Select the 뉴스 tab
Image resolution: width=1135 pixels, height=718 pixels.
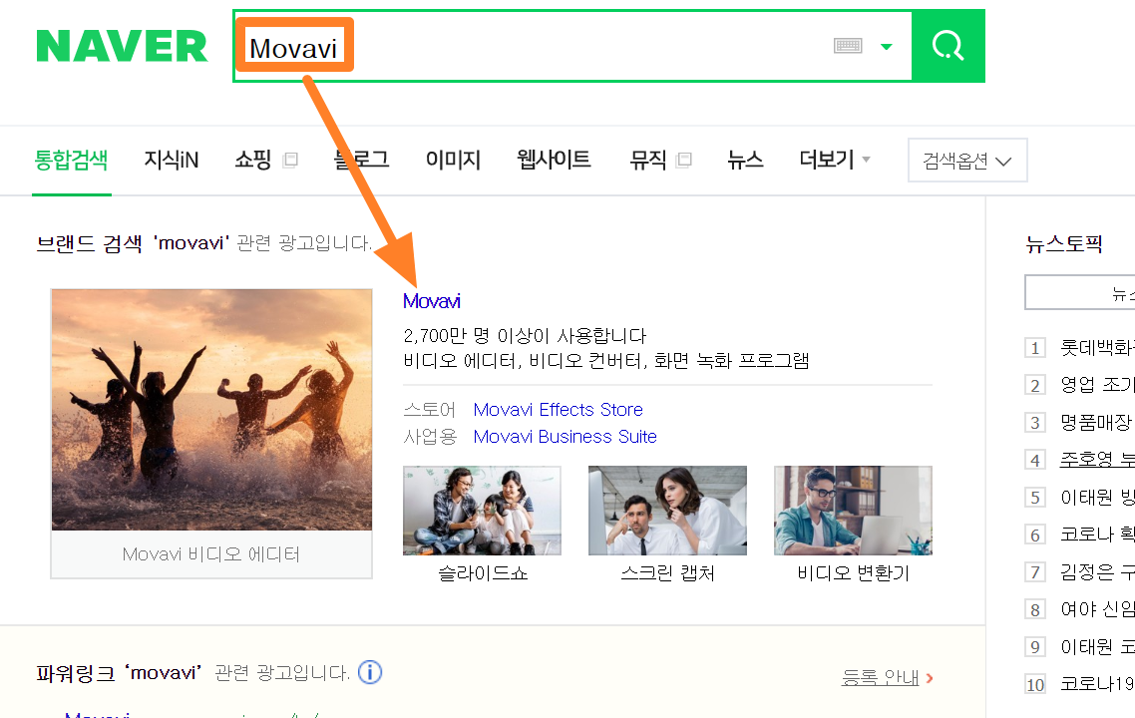point(746,160)
